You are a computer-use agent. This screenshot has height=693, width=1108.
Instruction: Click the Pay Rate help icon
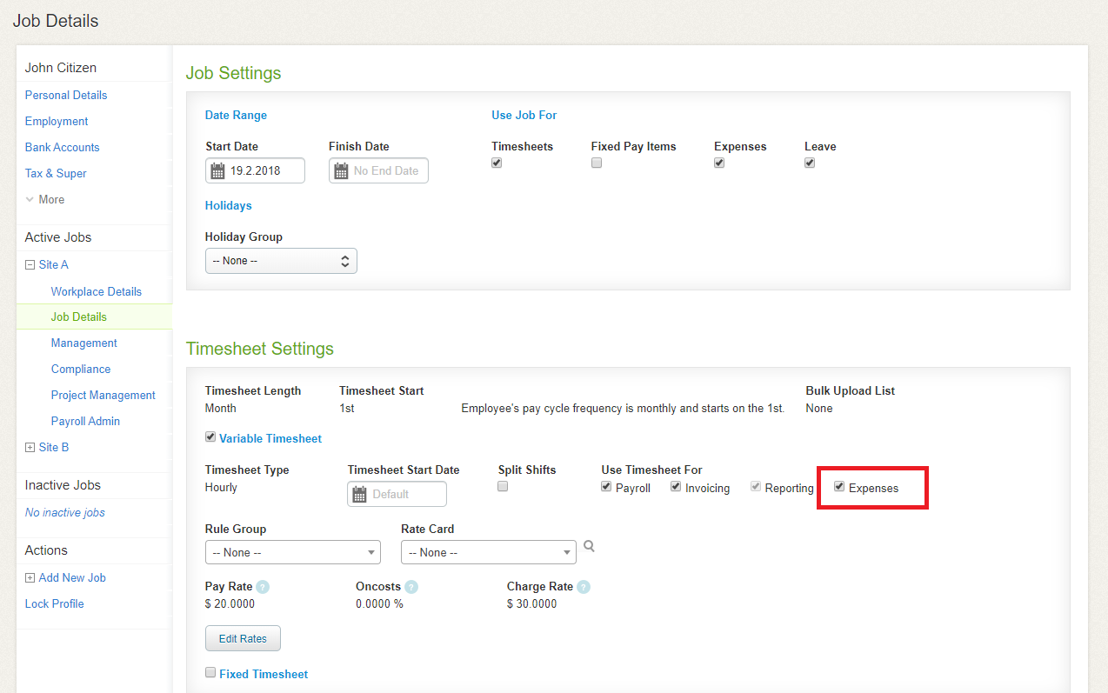click(263, 587)
